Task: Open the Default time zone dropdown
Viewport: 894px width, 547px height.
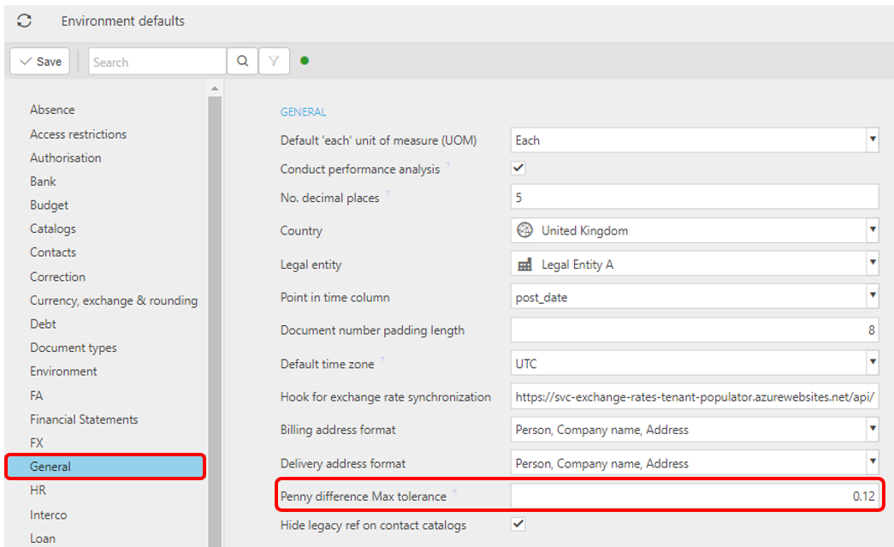Action: click(873, 363)
